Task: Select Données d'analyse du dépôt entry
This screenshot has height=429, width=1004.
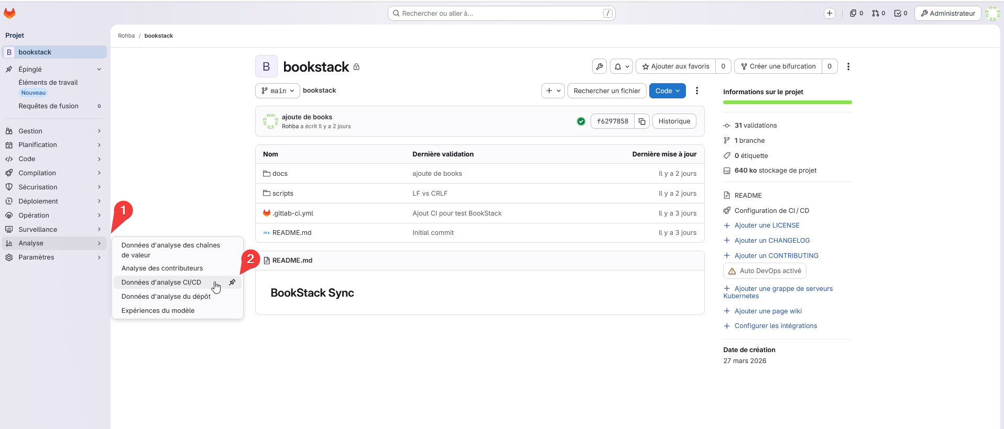Action: [178, 297]
